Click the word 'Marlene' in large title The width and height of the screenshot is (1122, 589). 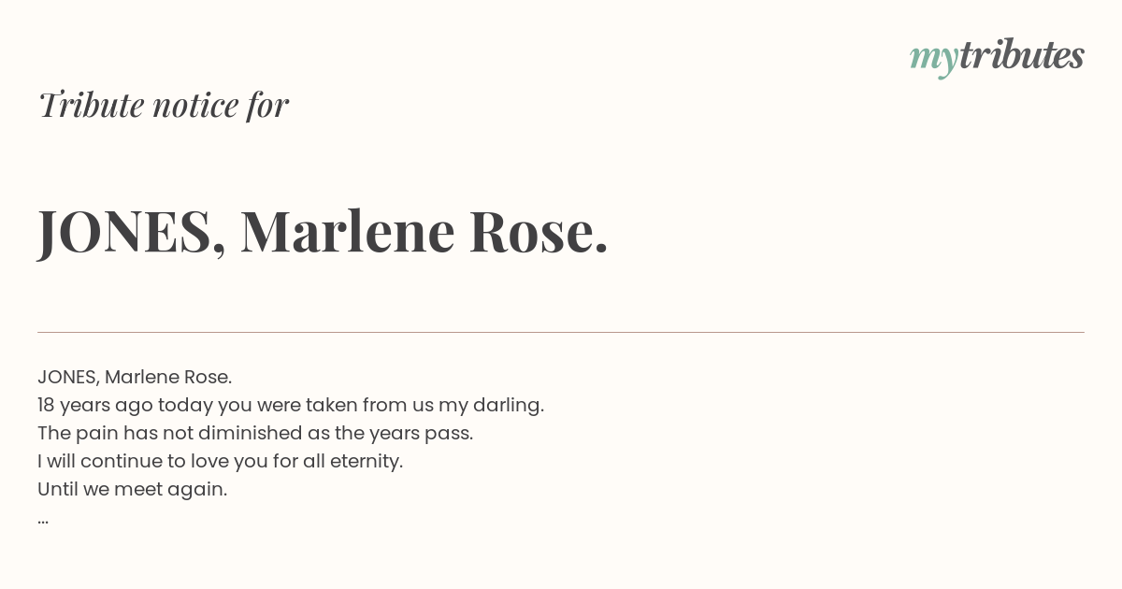coord(348,231)
